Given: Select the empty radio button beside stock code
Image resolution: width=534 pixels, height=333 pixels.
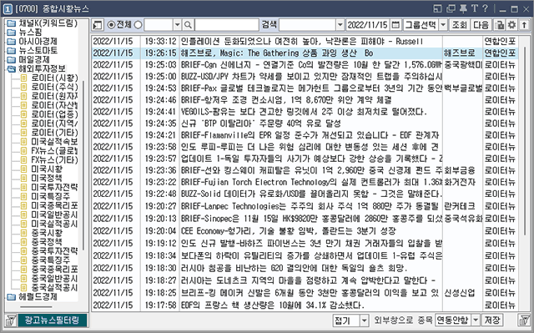Looking at the screenshot, I should [x=138, y=25].
